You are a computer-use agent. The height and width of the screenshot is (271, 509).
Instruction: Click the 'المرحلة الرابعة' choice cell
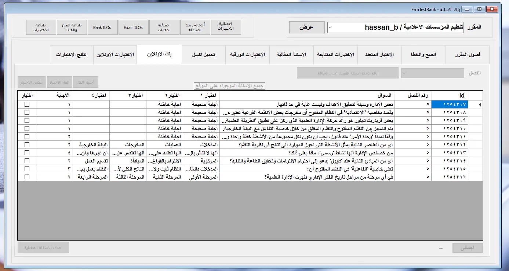click(91, 177)
